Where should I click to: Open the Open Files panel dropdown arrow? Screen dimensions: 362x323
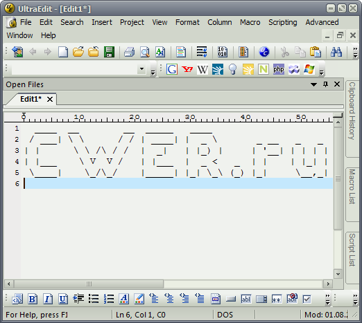point(313,84)
